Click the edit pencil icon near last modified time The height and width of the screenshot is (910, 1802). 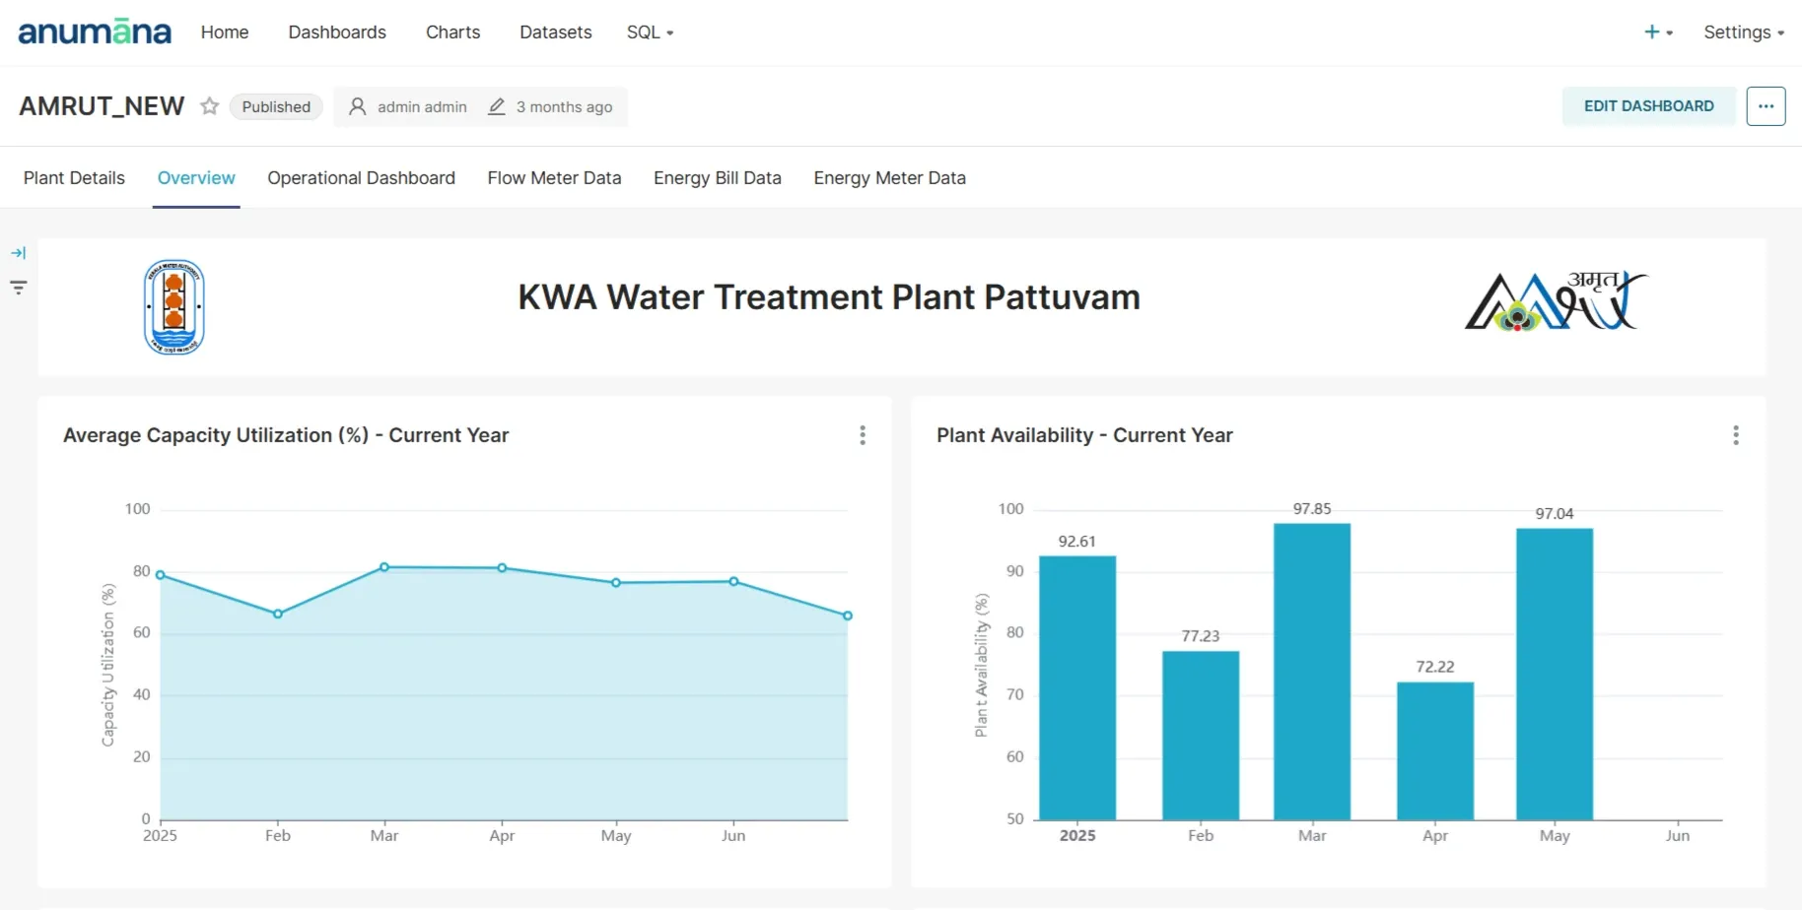[495, 106]
